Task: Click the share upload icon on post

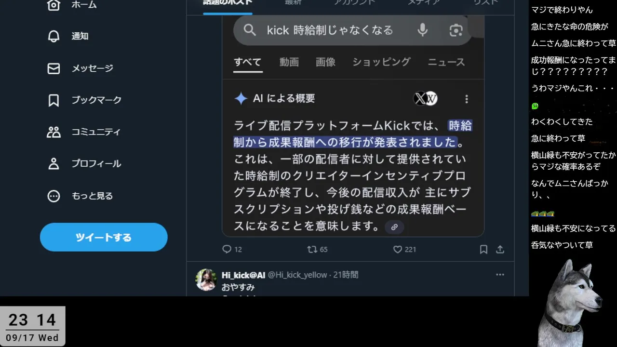Action: tap(500, 249)
